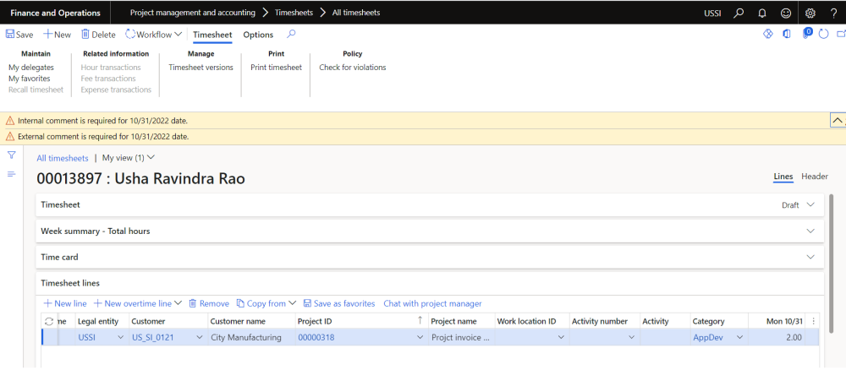Open the project ID 00000318 link
This screenshot has width=846, height=370.
tap(315, 338)
